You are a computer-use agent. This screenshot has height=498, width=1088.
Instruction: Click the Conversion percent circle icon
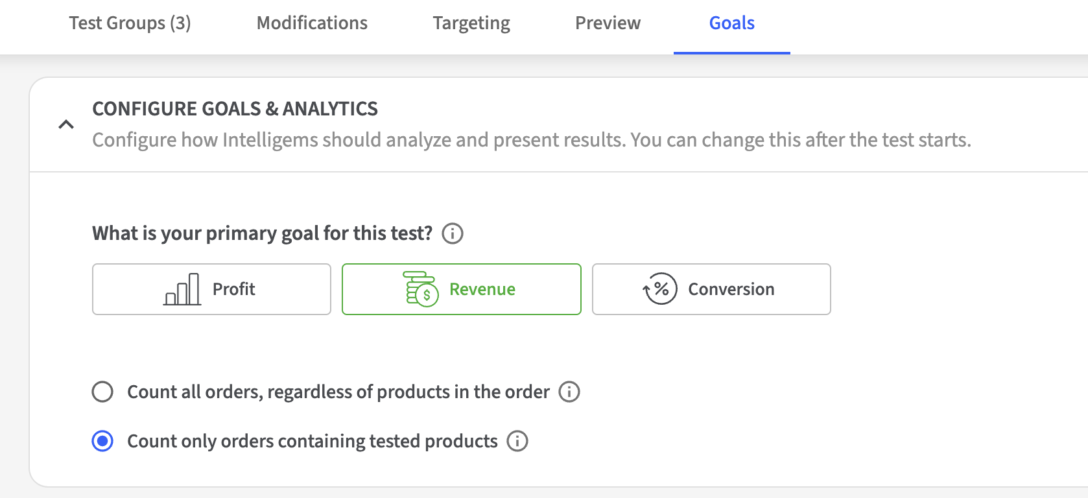click(x=660, y=289)
